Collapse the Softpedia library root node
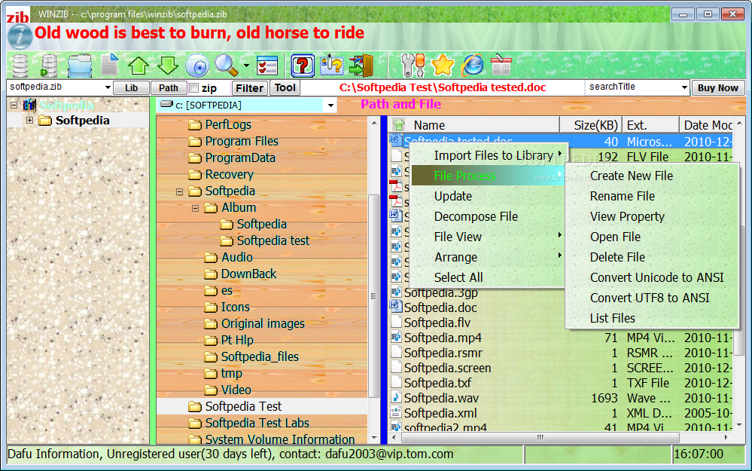This screenshot has width=752, height=471. [14, 105]
